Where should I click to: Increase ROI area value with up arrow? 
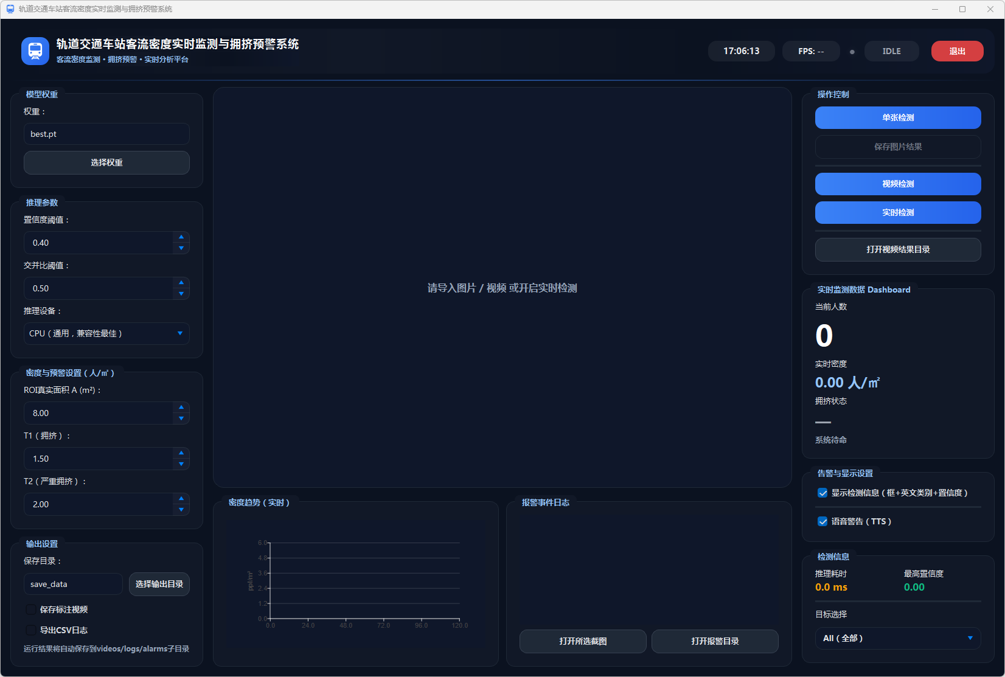(181, 408)
